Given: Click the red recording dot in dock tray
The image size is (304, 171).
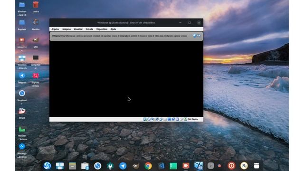Looking at the screenshot, I should [219, 166].
